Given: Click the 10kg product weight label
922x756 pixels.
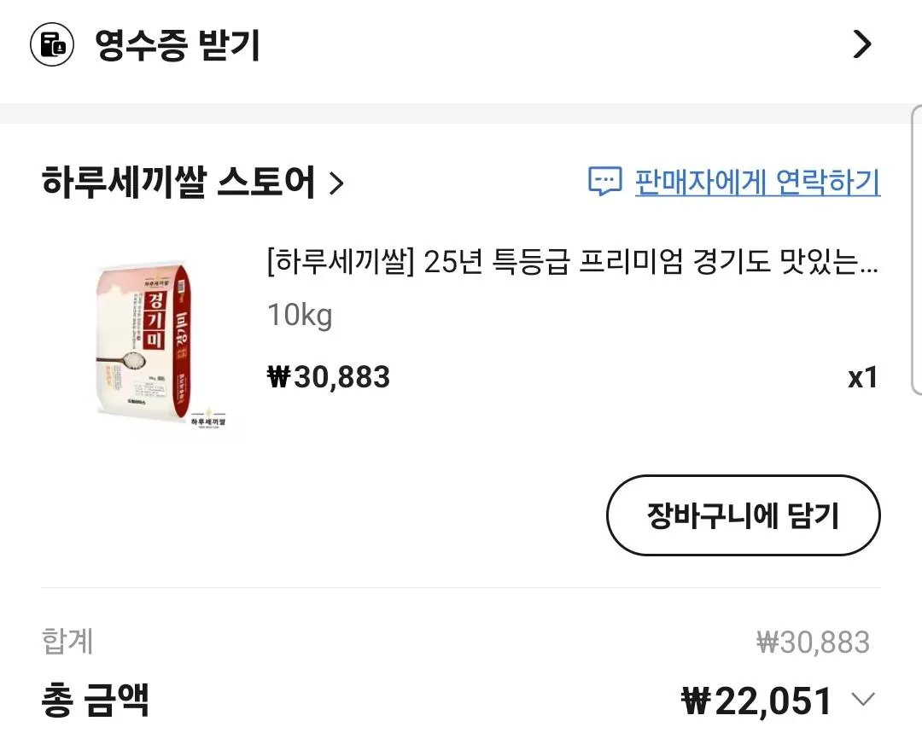Looking at the screenshot, I should point(300,315).
